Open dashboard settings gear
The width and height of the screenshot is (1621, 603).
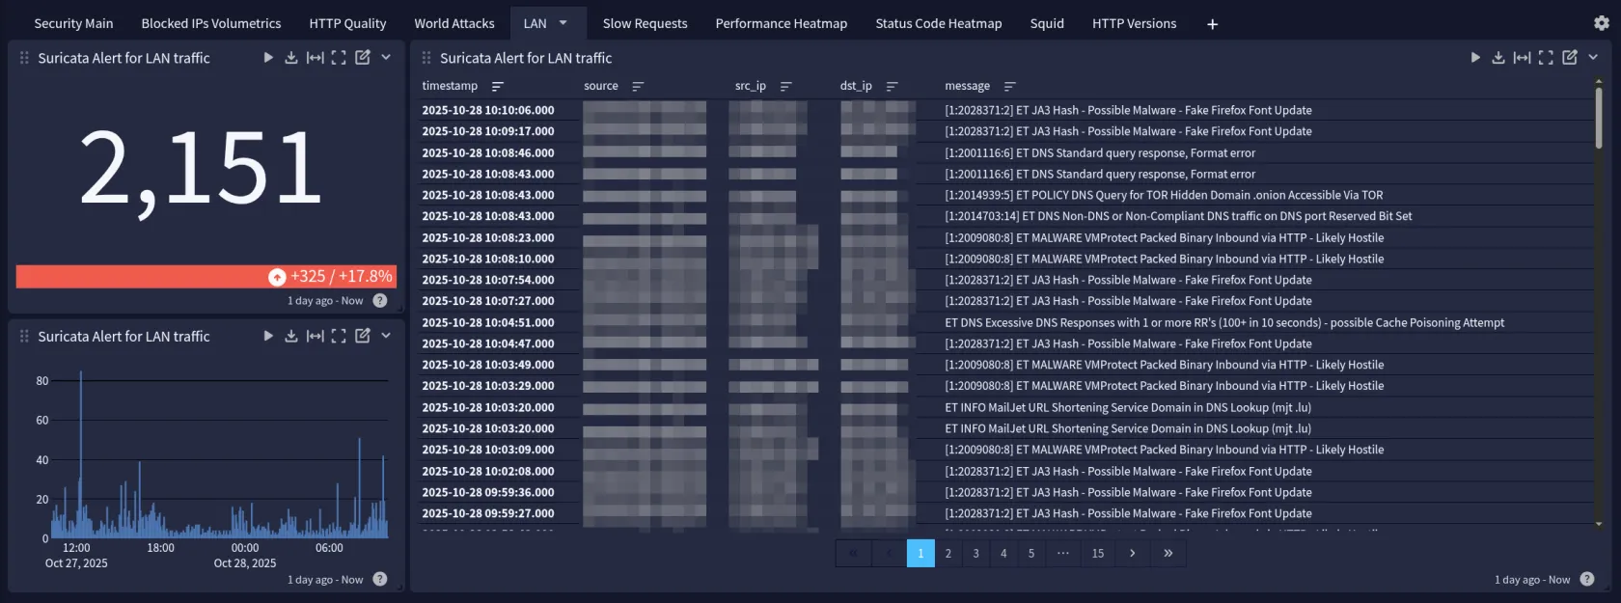(x=1602, y=23)
